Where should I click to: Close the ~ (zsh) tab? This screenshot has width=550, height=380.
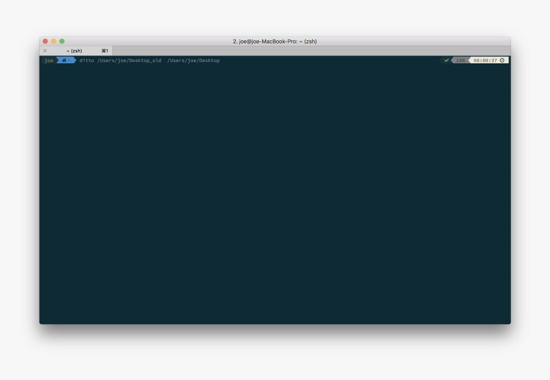pyautogui.click(x=45, y=51)
